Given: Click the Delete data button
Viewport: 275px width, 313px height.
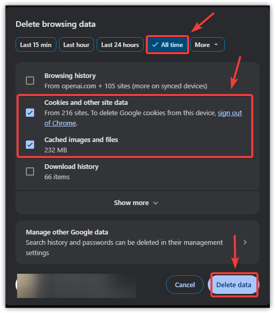Looking at the screenshot, I should coord(234,285).
